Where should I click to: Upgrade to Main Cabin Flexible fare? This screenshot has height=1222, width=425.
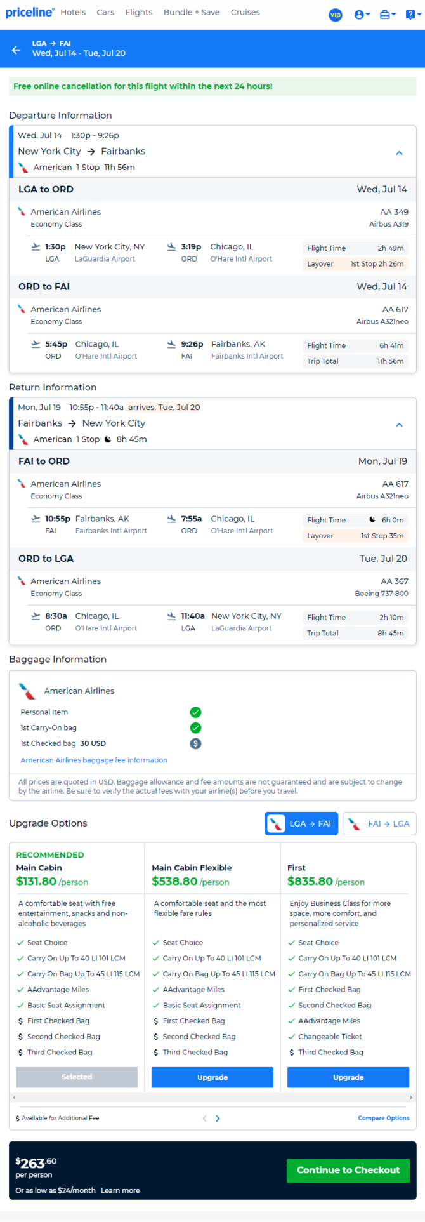[213, 1077]
